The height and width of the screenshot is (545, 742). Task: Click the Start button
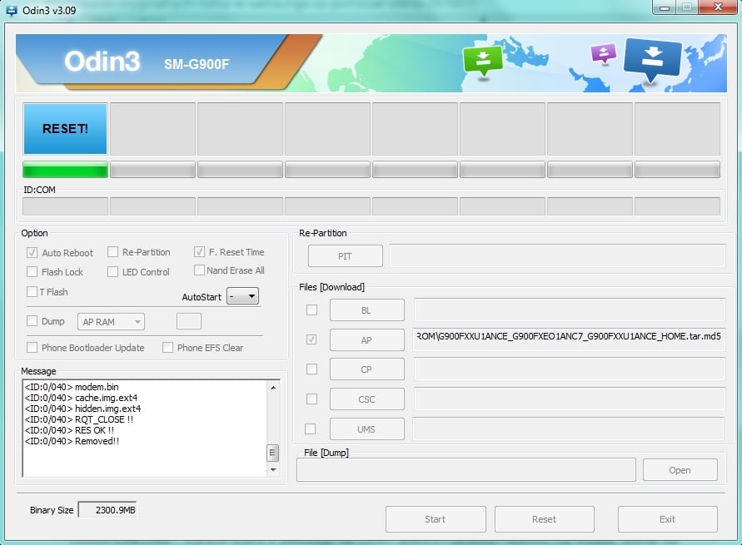[x=436, y=519]
